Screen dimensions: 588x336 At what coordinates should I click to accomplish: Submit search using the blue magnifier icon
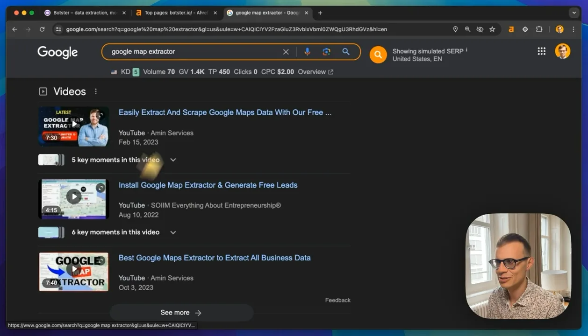point(346,52)
